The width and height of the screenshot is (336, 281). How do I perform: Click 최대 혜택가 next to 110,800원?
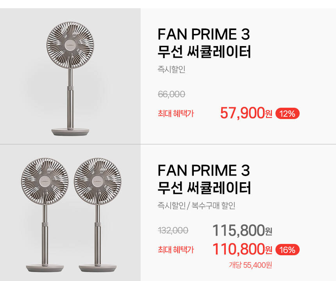[x=176, y=250]
